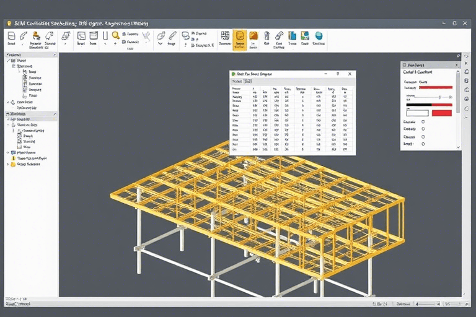Switch to the second tab in the table dialog
Image resolution: width=476 pixels, height=317 pixels.
click(x=247, y=81)
